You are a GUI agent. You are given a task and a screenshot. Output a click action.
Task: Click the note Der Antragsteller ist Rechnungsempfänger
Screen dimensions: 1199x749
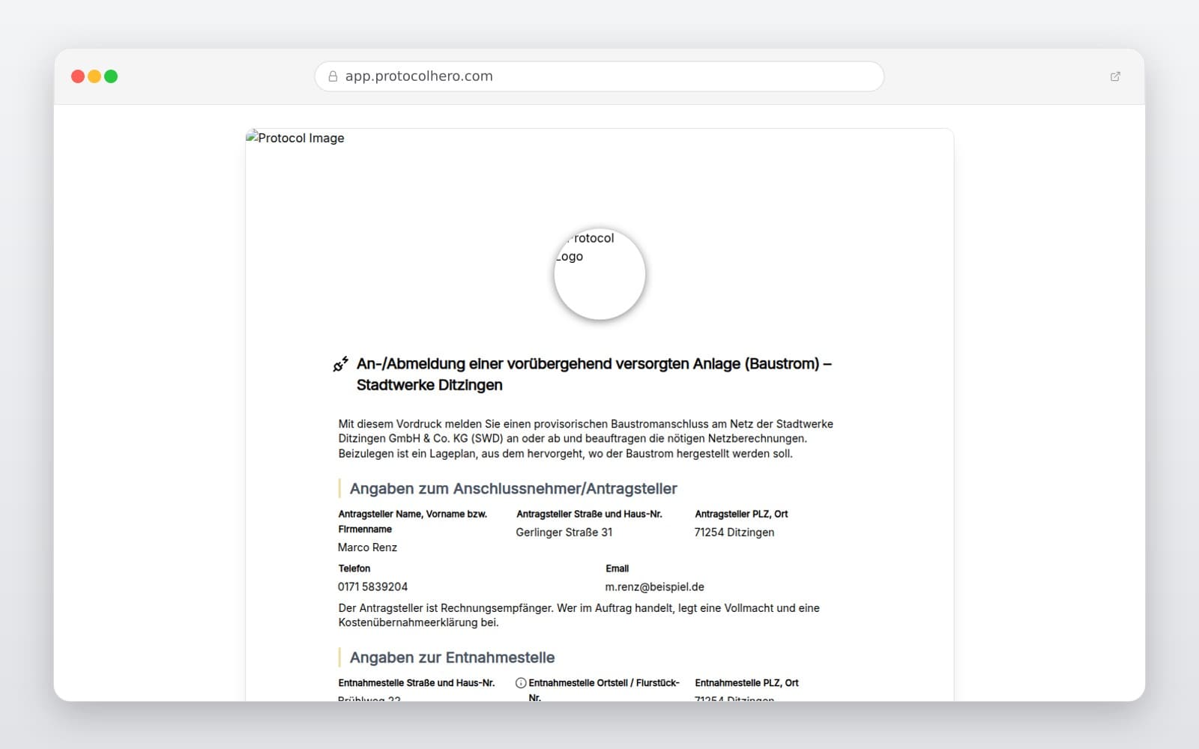tap(579, 616)
